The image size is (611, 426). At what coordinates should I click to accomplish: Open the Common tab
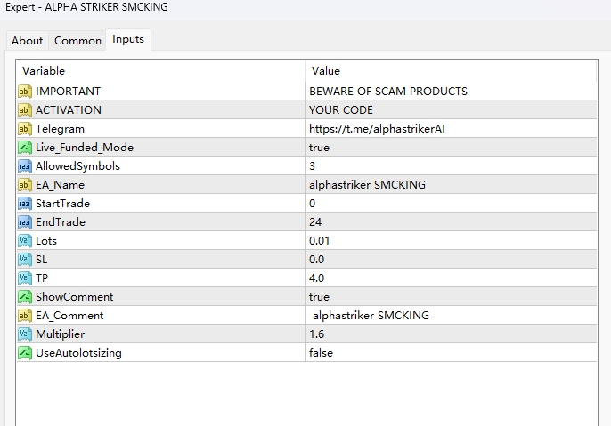click(x=77, y=40)
